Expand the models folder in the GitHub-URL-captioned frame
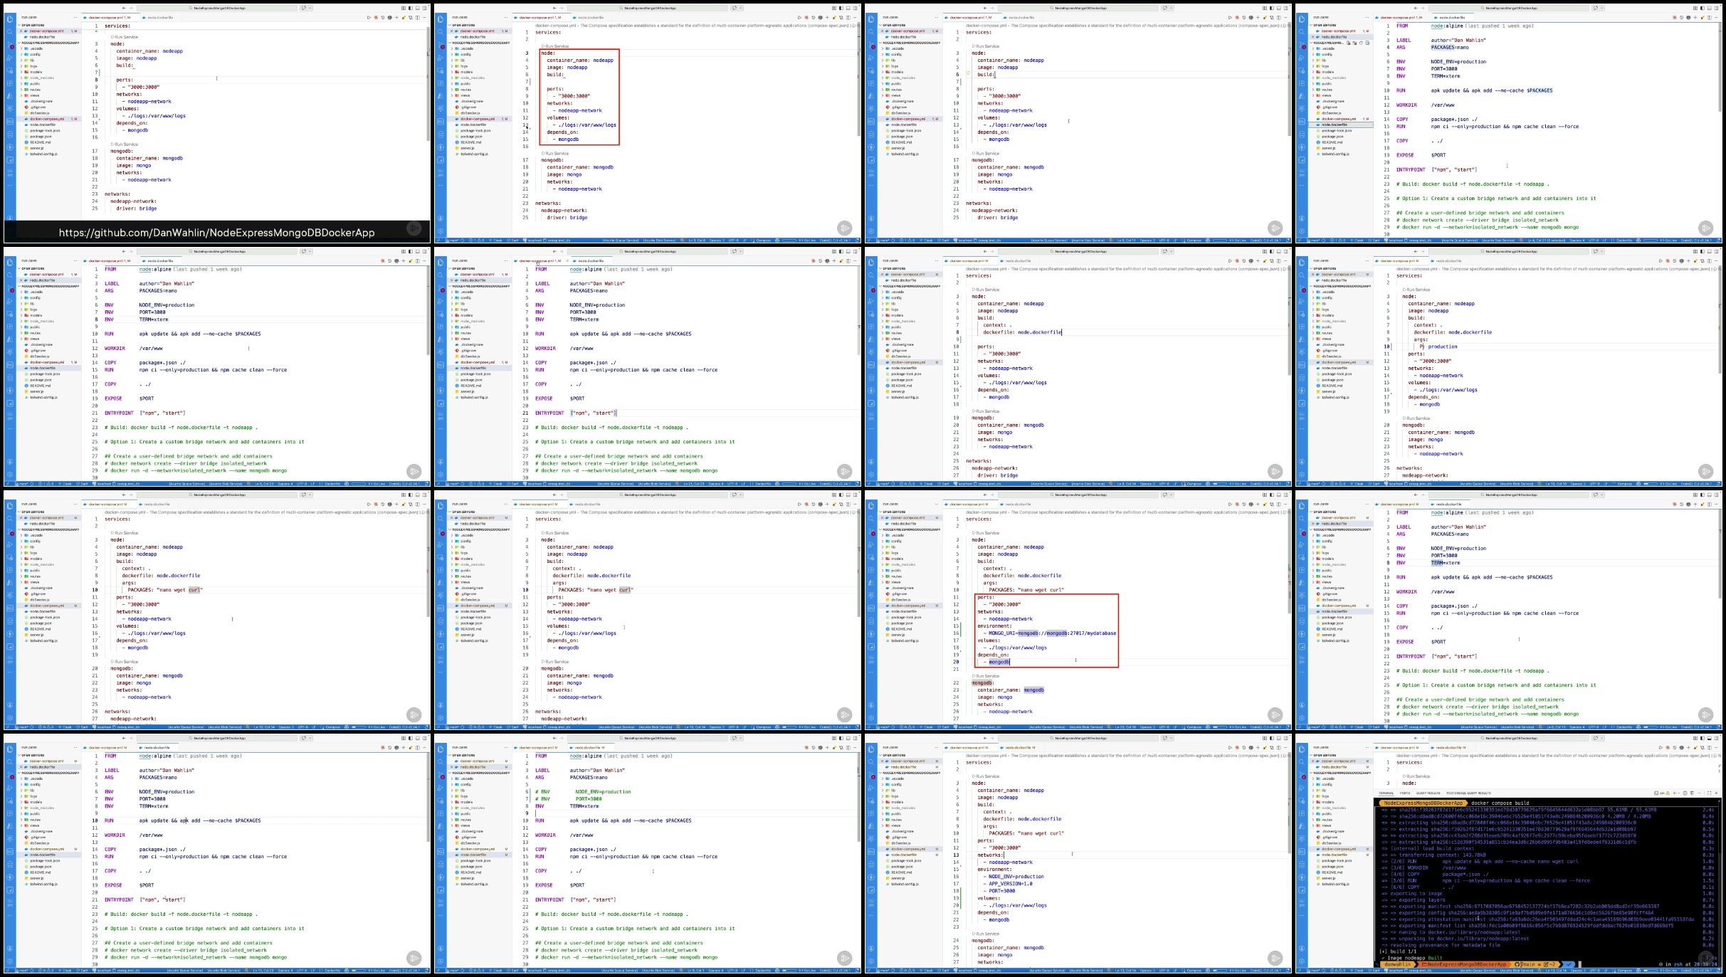The image size is (1726, 977). pyautogui.click(x=36, y=72)
